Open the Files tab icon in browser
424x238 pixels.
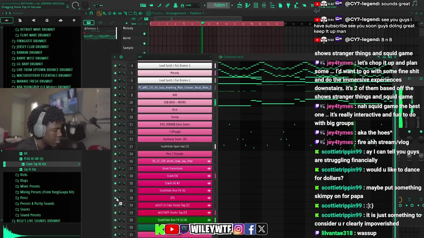pyautogui.click(x=20, y=20)
